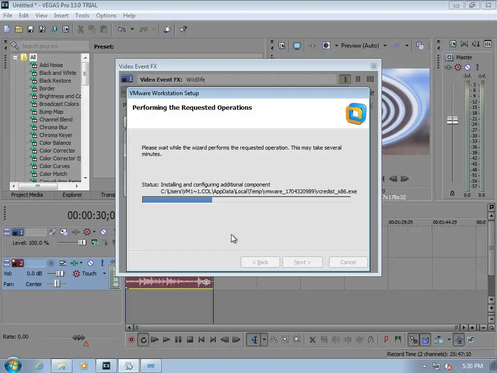The height and width of the screenshot is (373, 497).
Task: Click the Open folder icon
Action: [19, 29]
